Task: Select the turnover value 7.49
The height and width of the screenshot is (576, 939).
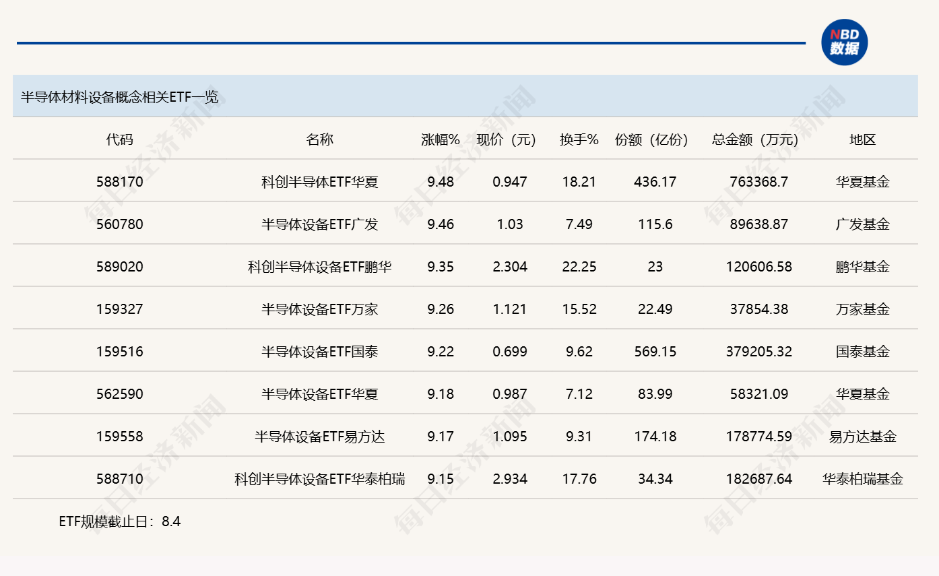Action: [579, 224]
